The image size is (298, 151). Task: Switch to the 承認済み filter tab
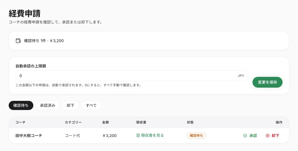[47, 105]
